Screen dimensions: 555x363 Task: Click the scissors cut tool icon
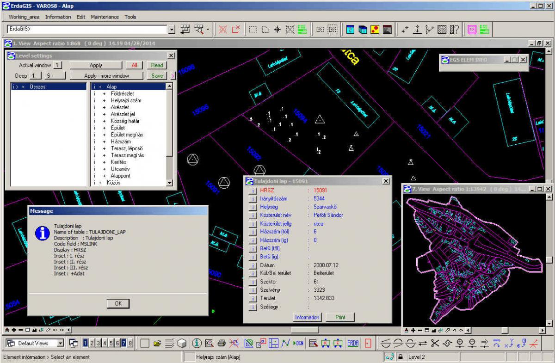(435, 343)
